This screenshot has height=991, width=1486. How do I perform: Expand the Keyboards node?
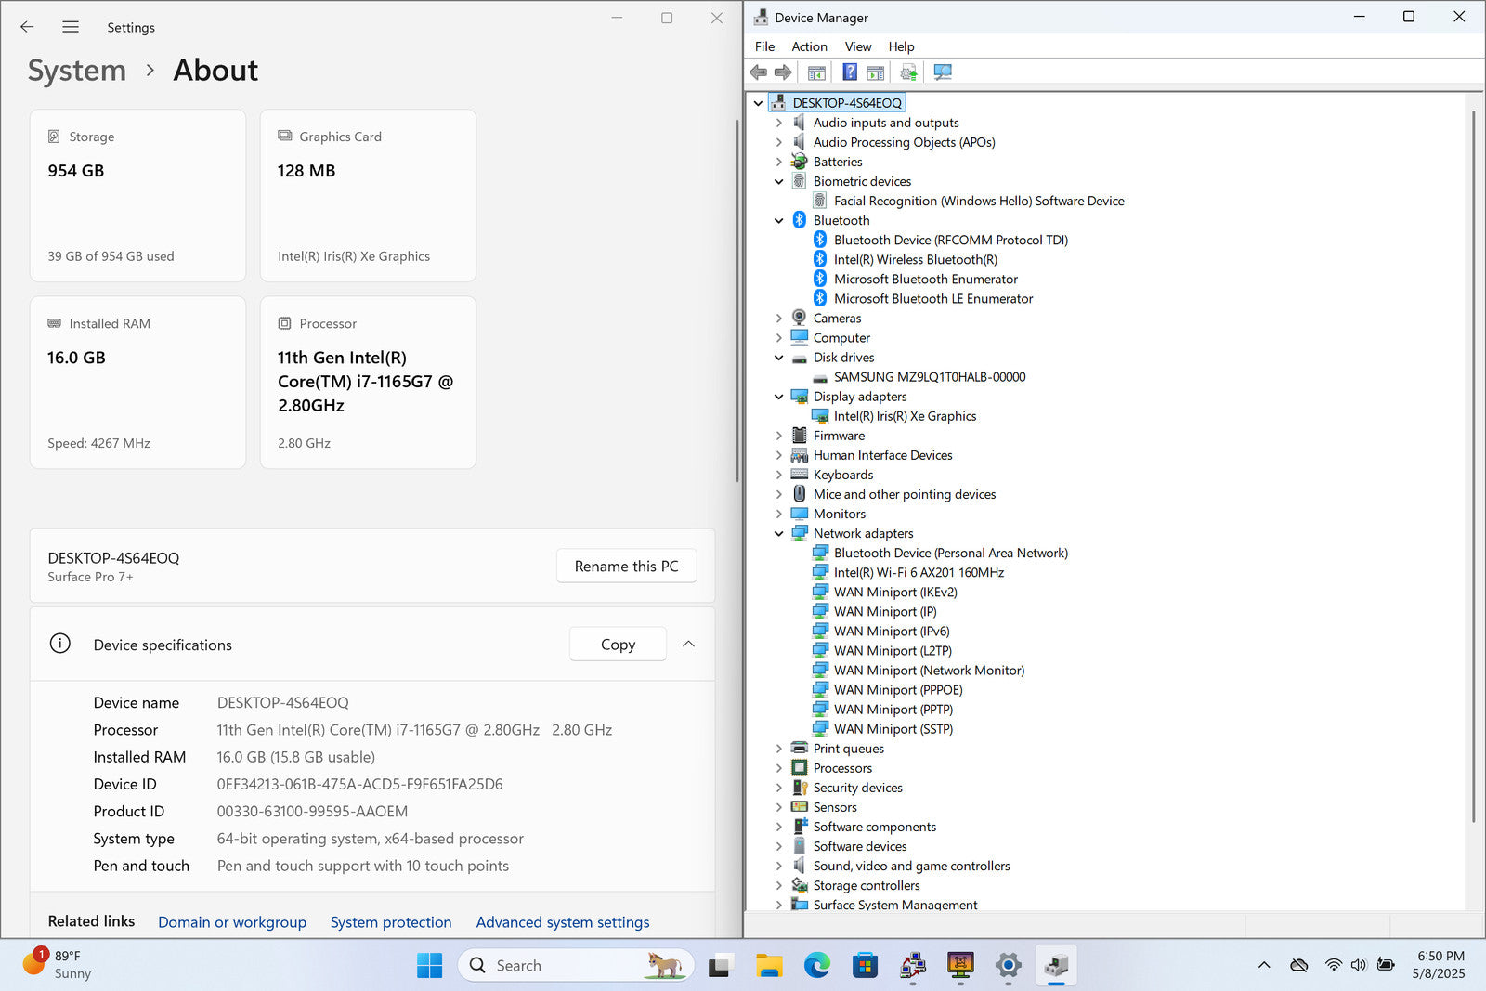pos(779,475)
